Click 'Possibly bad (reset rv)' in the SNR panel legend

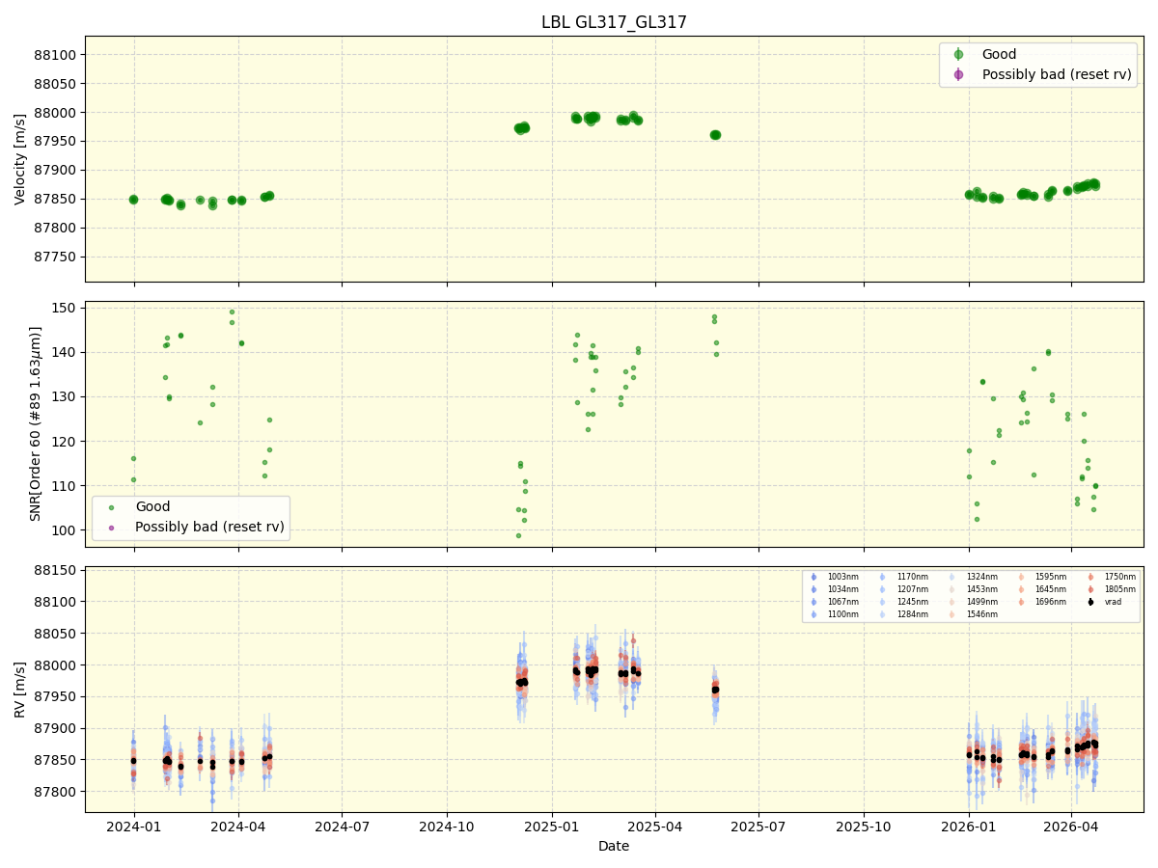[210, 527]
